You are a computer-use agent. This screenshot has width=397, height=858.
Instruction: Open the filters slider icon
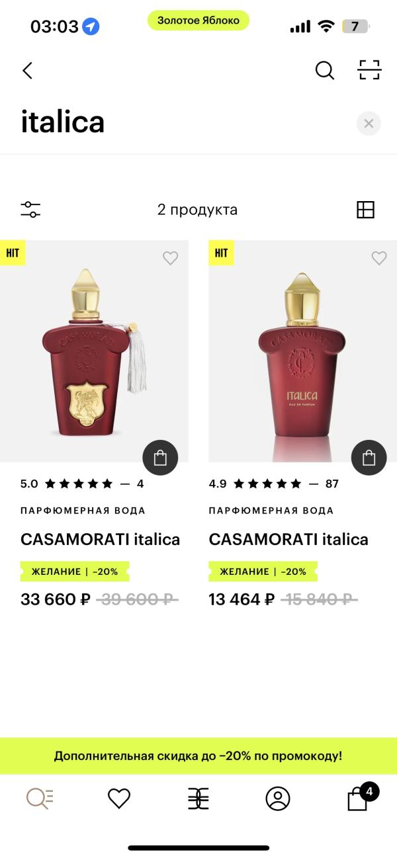30,210
